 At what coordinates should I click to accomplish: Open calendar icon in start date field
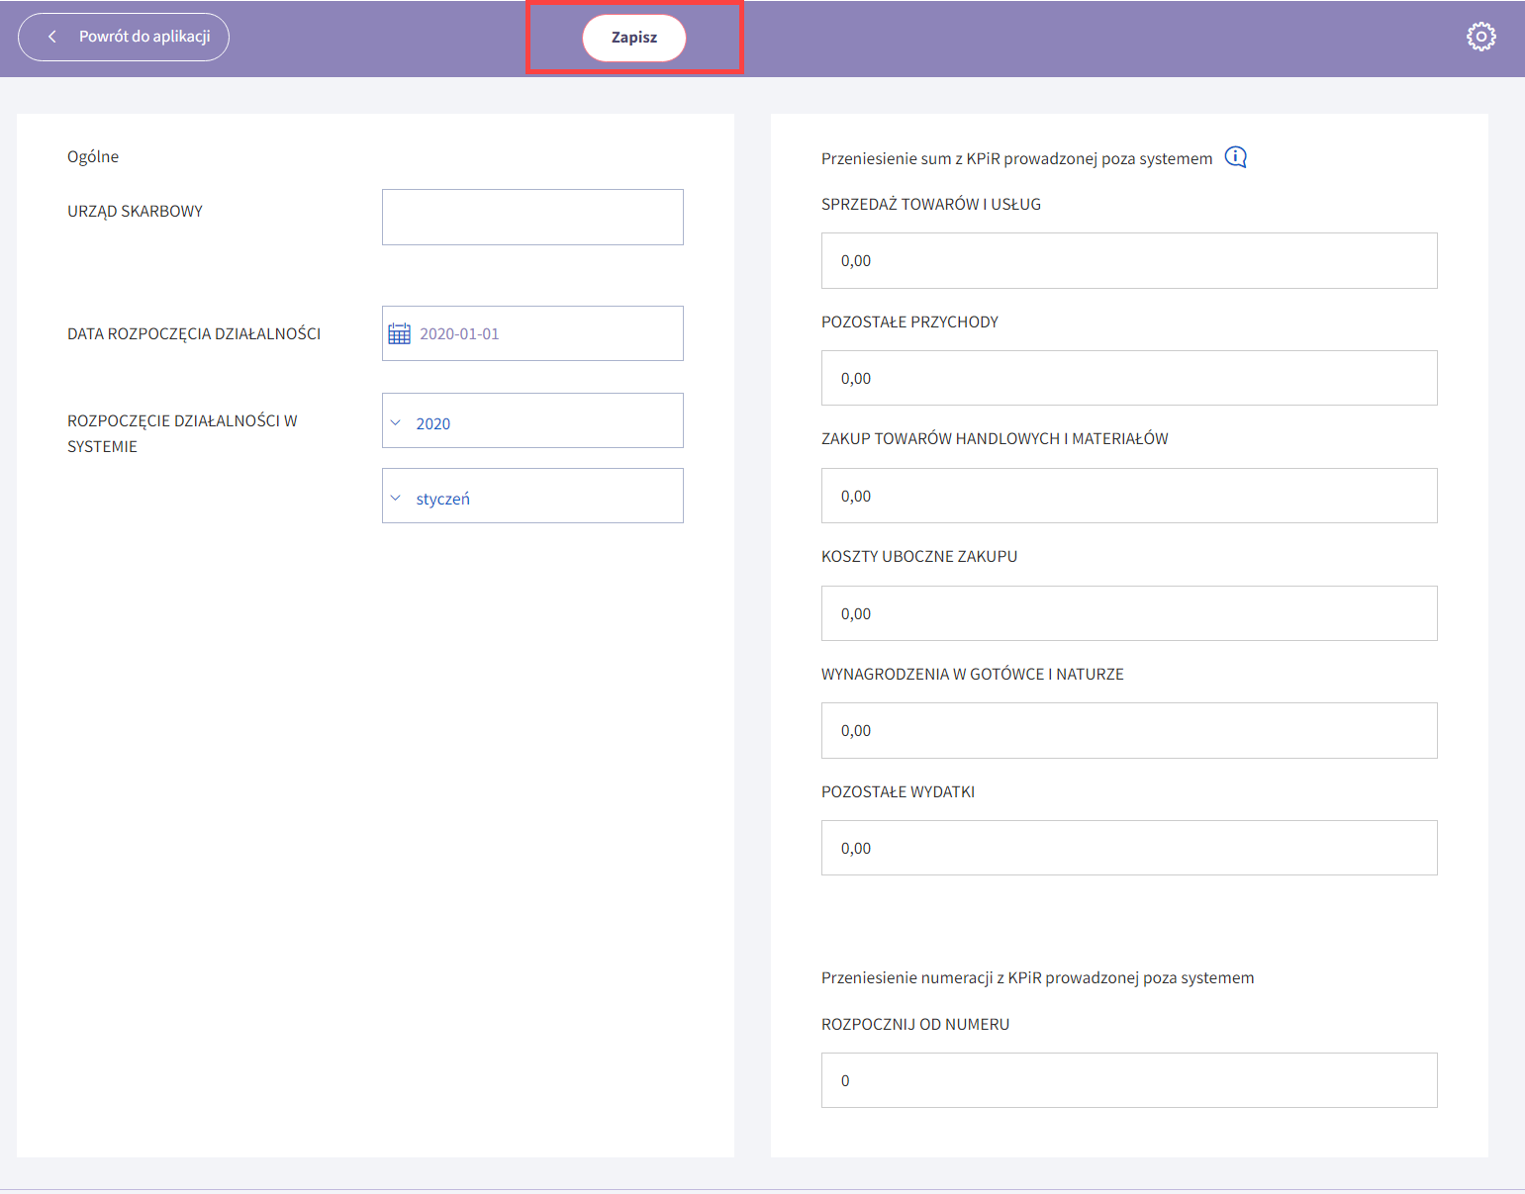[x=399, y=333]
